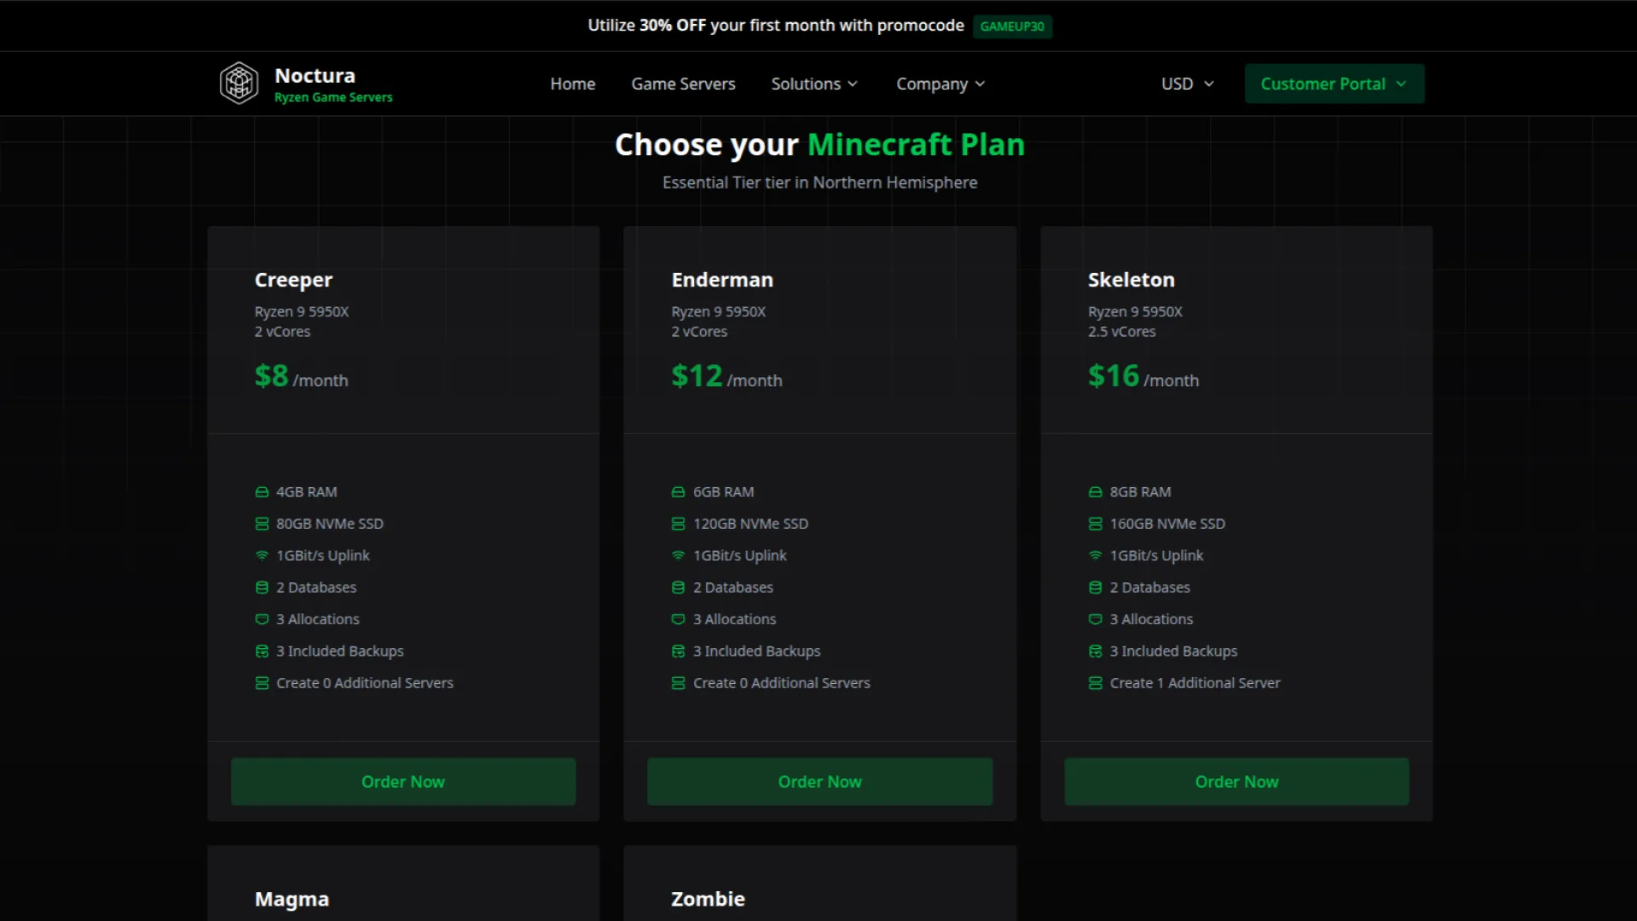Go to the Home page
The width and height of the screenshot is (1637, 921).
[x=572, y=84]
